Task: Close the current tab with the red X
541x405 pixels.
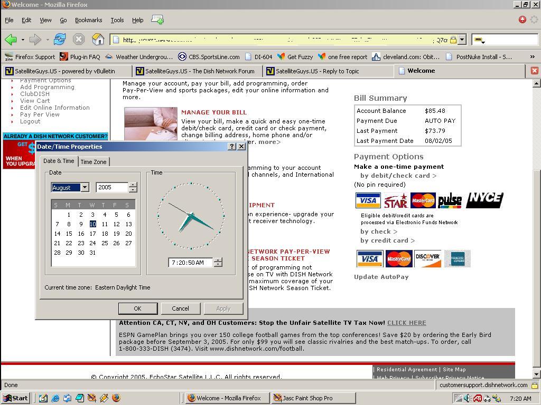Action: pos(535,71)
